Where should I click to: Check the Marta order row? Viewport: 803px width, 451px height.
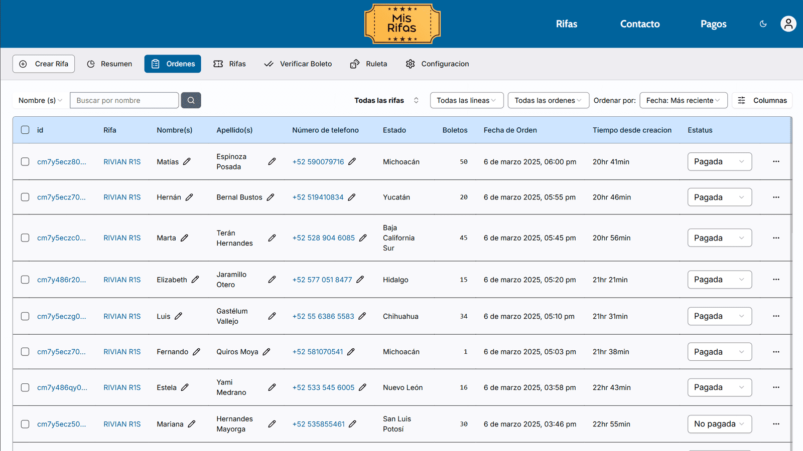(25, 238)
